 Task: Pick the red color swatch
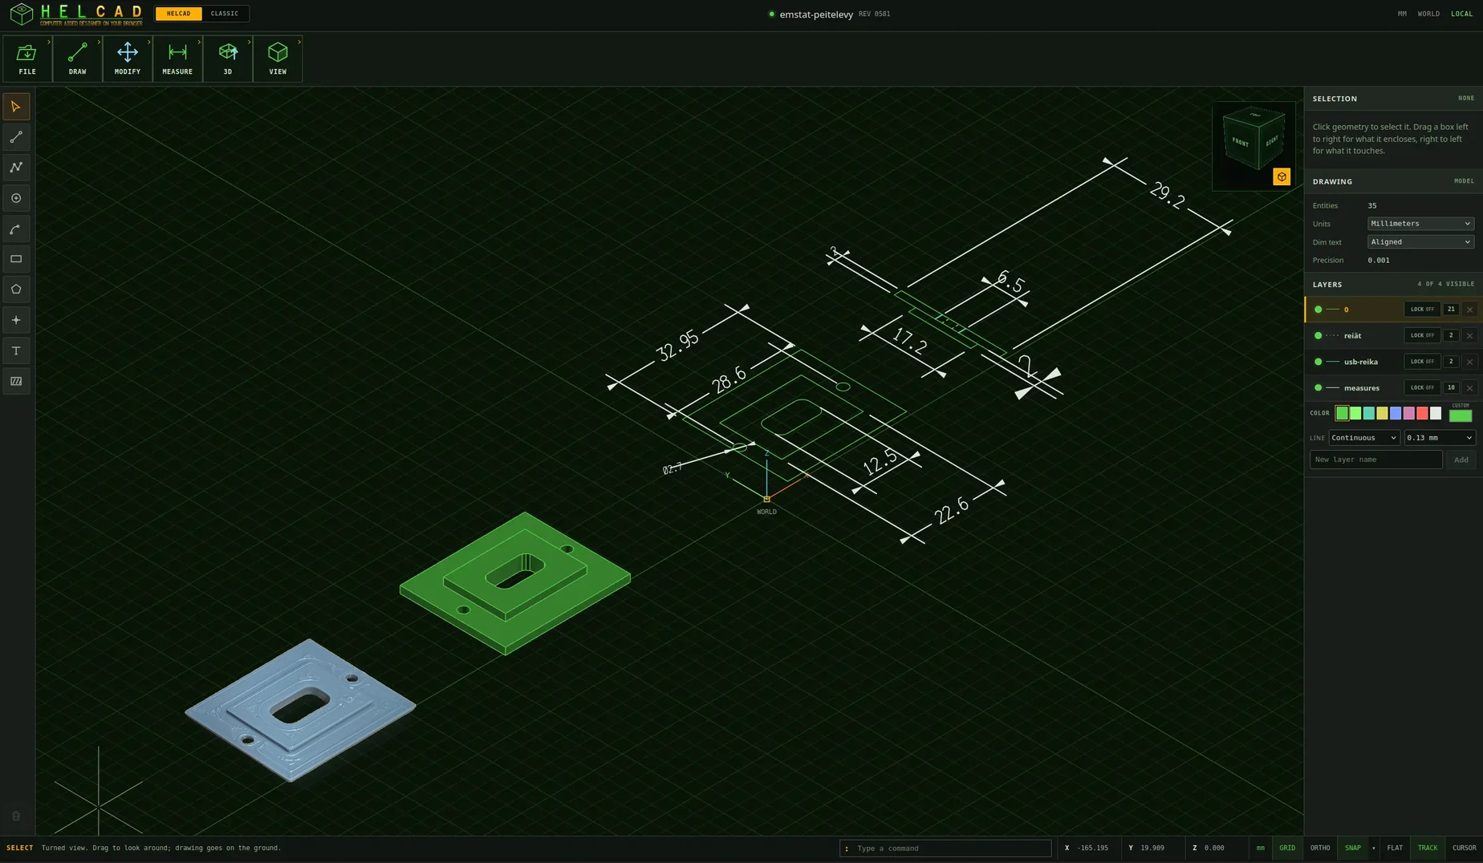pyautogui.click(x=1422, y=413)
